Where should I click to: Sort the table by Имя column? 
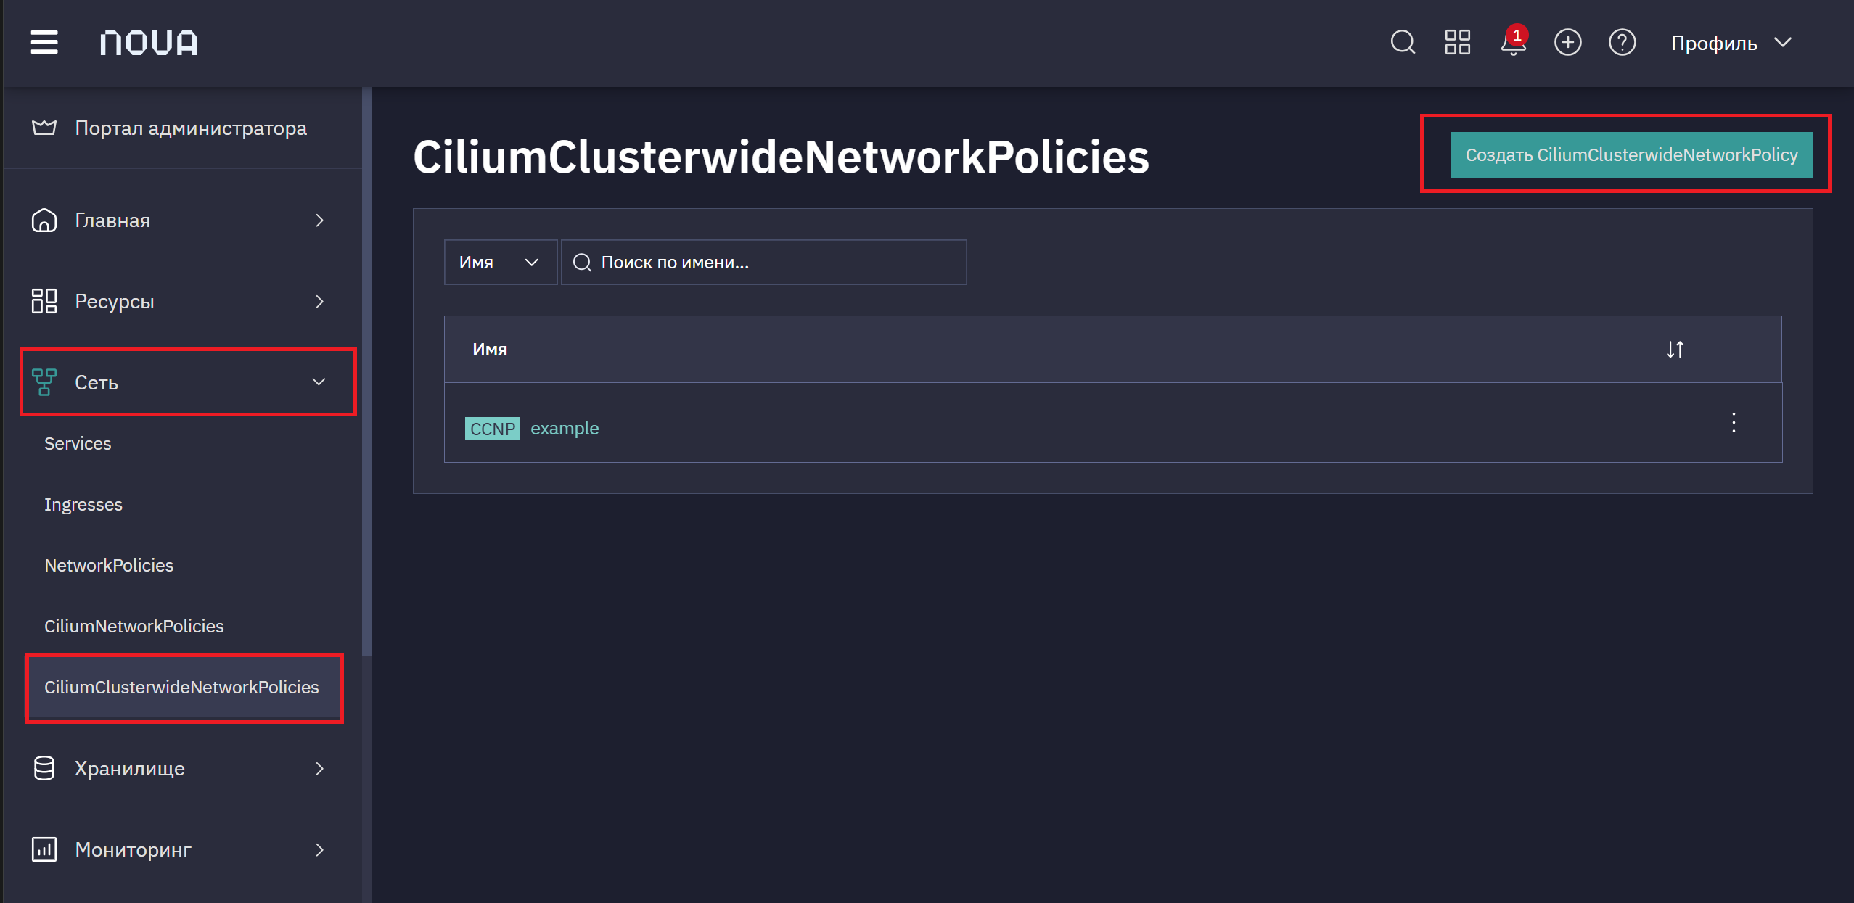coord(1675,350)
